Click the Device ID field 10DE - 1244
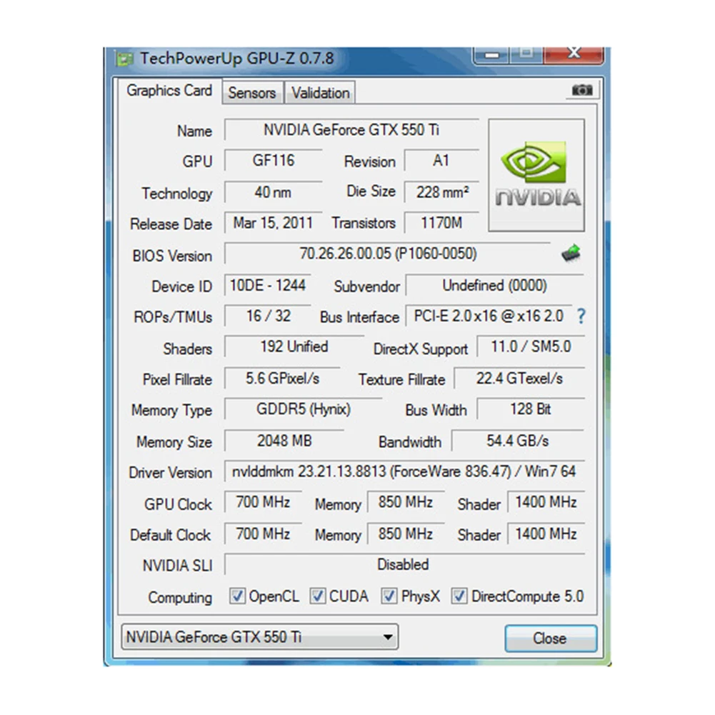This screenshot has width=715, height=715. point(268,286)
